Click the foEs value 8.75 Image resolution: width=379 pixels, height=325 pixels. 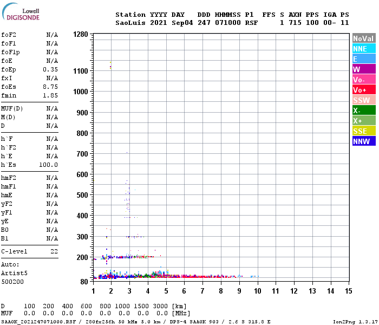point(50,87)
